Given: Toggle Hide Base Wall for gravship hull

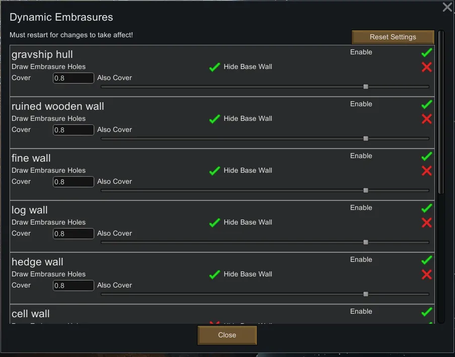Looking at the screenshot, I should click(427, 67).
